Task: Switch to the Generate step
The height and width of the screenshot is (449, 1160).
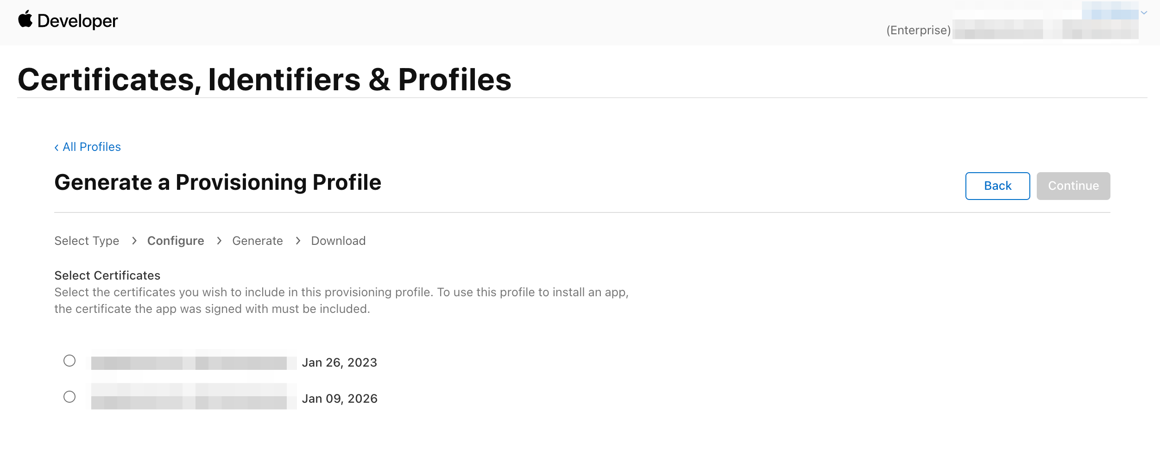Action: point(258,241)
